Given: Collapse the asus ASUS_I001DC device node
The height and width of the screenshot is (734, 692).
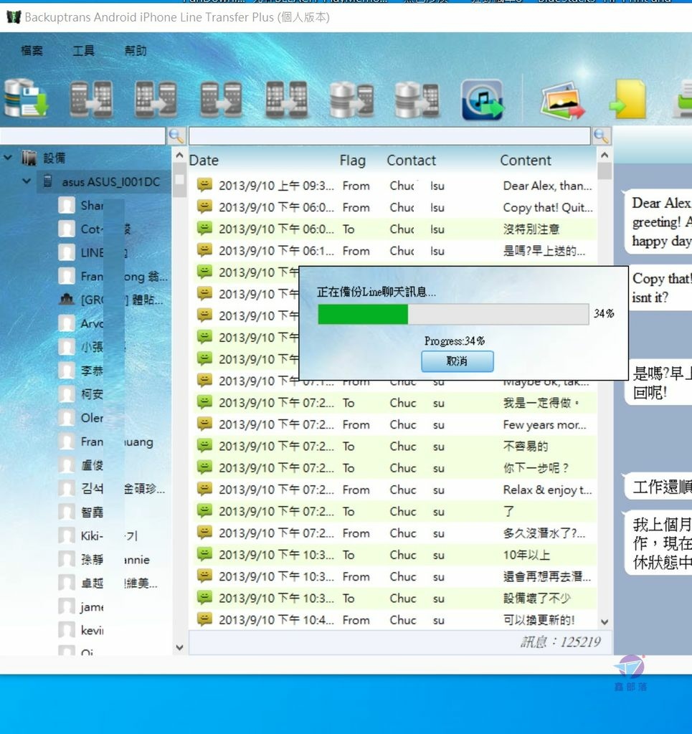Looking at the screenshot, I should pyautogui.click(x=27, y=181).
